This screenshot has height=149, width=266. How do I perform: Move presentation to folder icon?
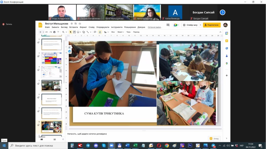76,24
